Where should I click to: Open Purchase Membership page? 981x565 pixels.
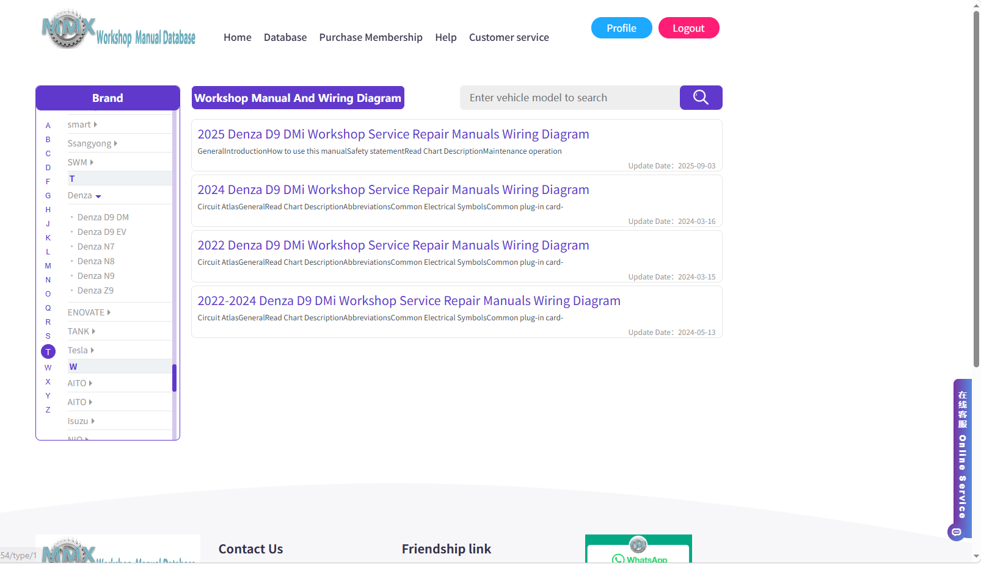click(371, 37)
